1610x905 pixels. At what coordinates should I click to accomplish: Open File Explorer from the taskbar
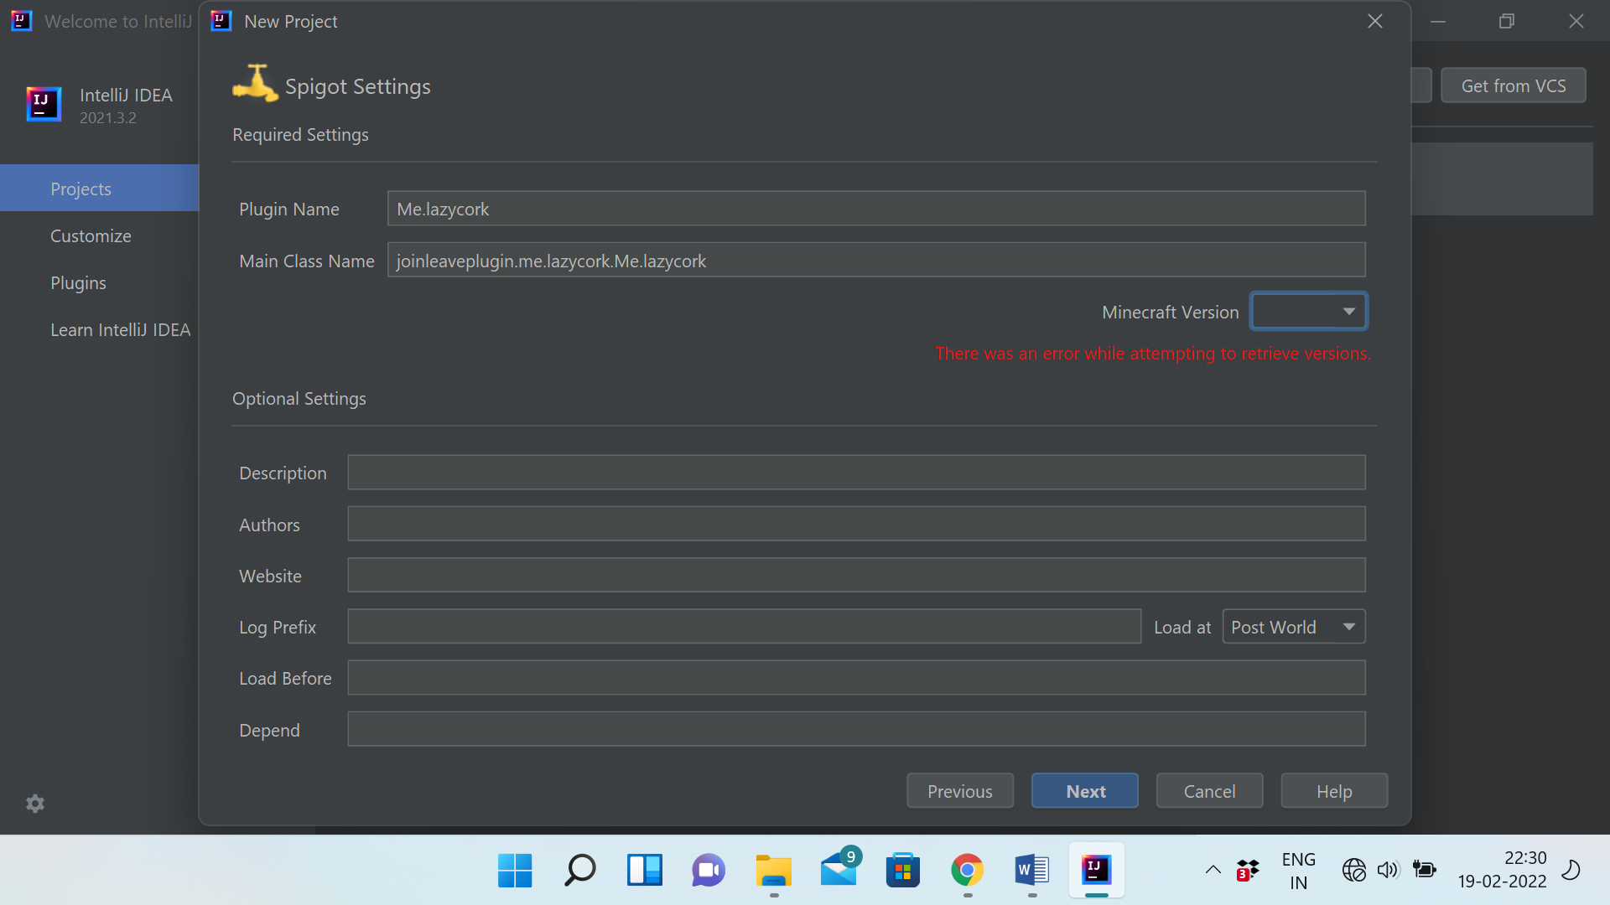(773, 870)
